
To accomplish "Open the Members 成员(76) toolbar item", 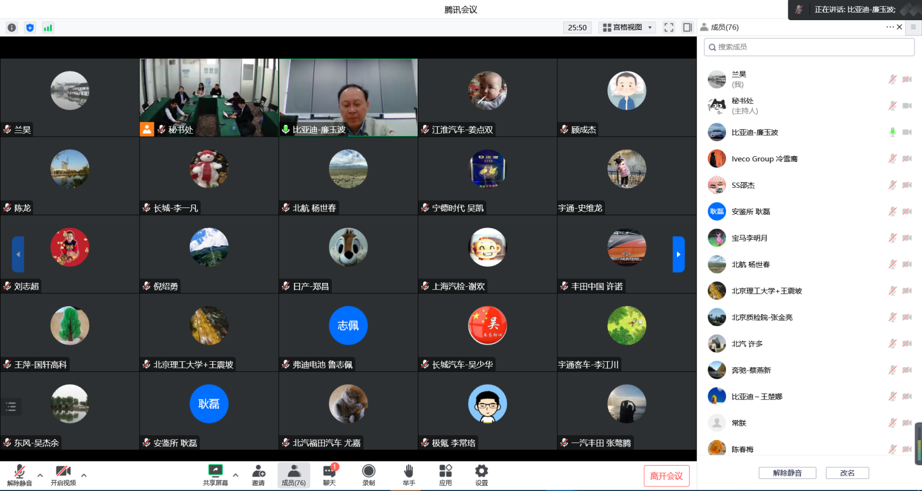I will pyautogui.click(x=294, y=475).
